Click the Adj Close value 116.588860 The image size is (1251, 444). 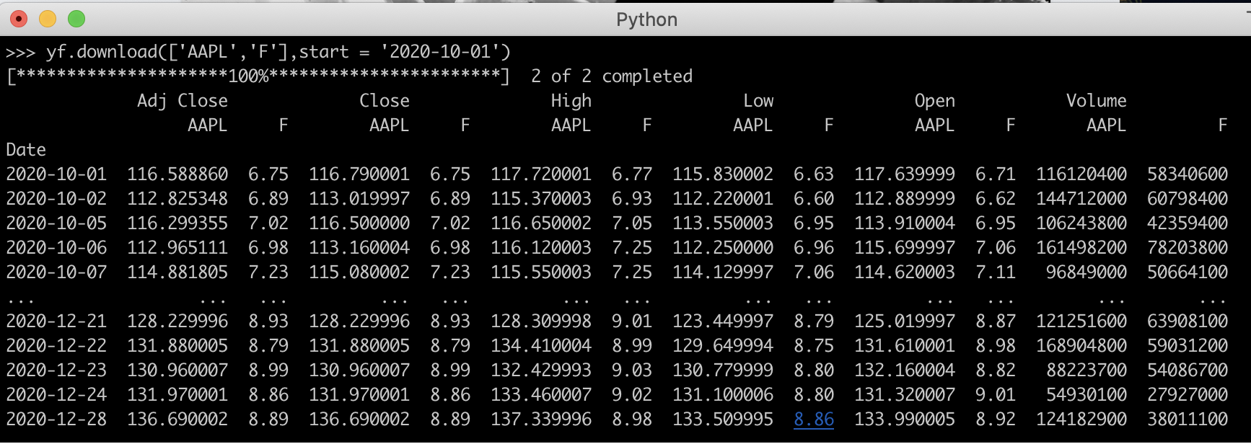click(177, 174)
